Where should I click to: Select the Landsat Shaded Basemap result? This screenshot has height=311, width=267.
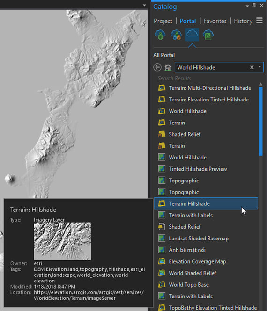pos(199,239)
